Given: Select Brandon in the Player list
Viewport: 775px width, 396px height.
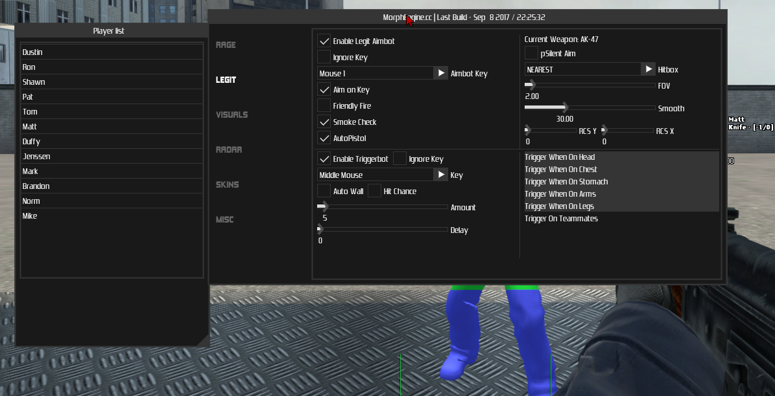Looking at the screenshot, I should (x=112, y=186).
